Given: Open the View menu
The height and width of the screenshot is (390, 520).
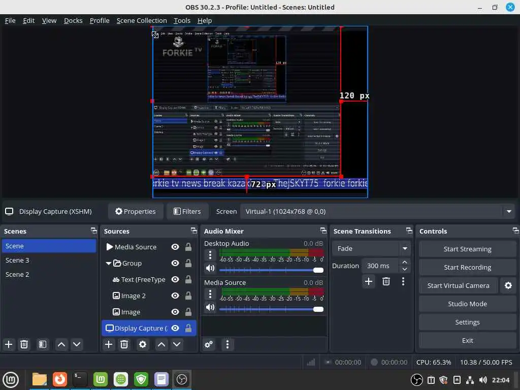Looking at the screenshot, I should pos(49,20).
